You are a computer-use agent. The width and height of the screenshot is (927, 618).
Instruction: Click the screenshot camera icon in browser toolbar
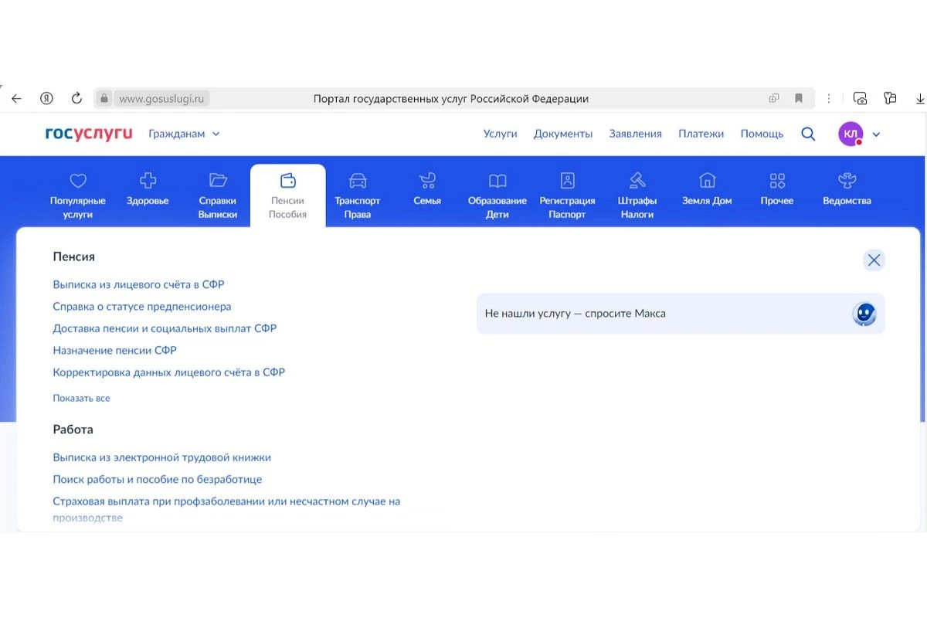pyautogui.click(x=860, y=98)
